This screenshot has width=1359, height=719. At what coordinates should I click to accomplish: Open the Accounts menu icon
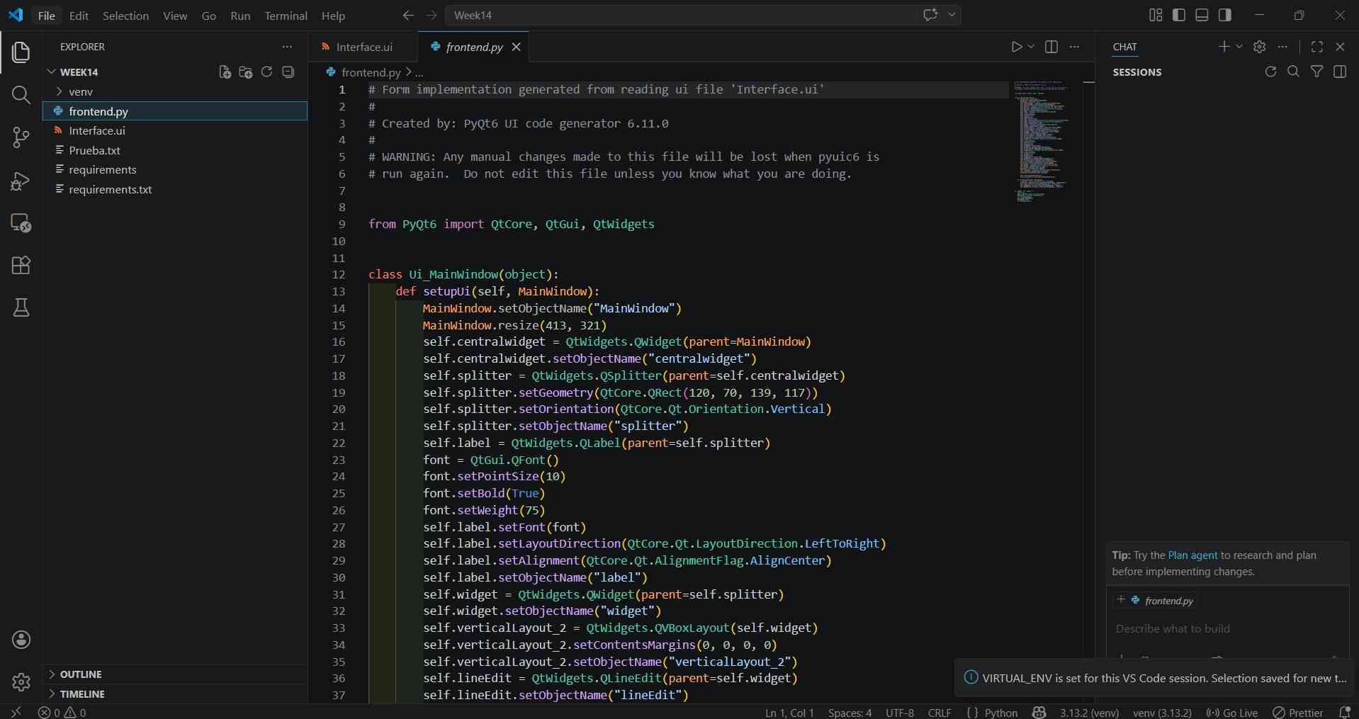21,640
